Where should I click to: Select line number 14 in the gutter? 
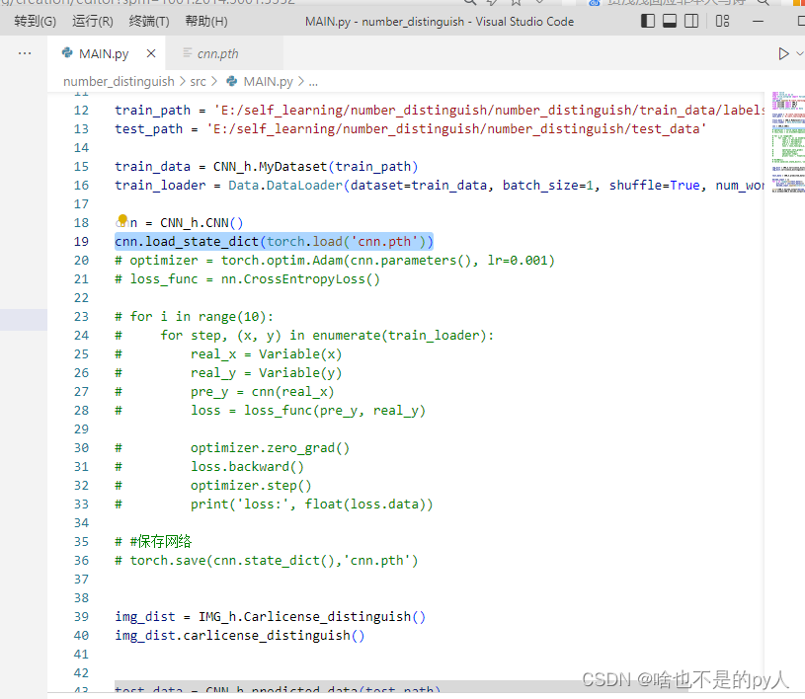click(x=81, y=148)
